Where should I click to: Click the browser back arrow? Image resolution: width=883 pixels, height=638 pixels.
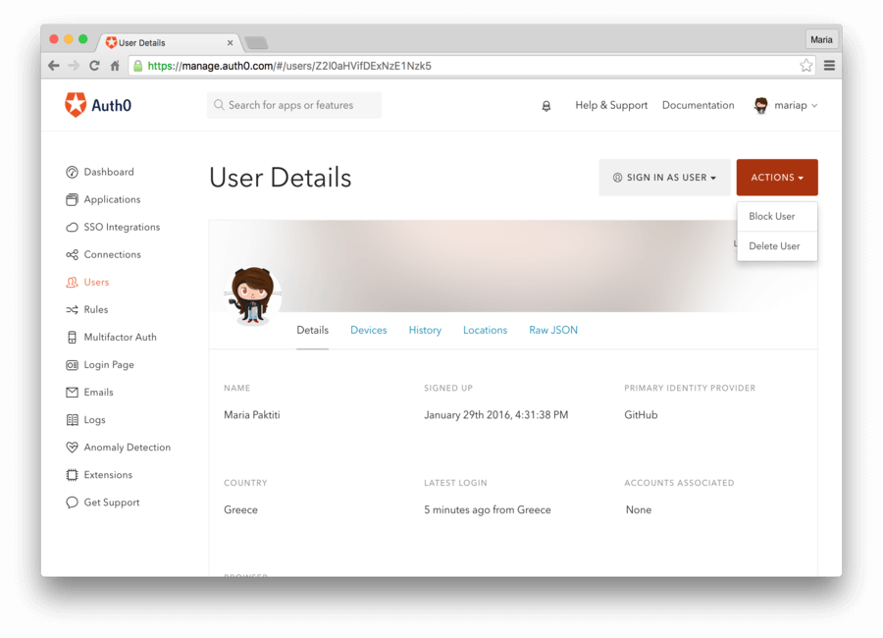tap(54, 66)
